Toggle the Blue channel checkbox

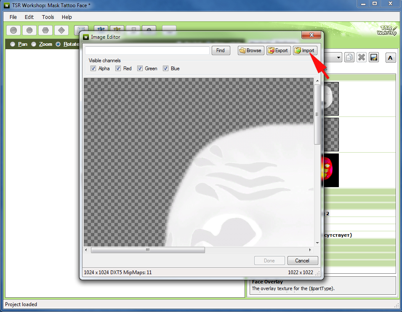[x=165, y=69]
